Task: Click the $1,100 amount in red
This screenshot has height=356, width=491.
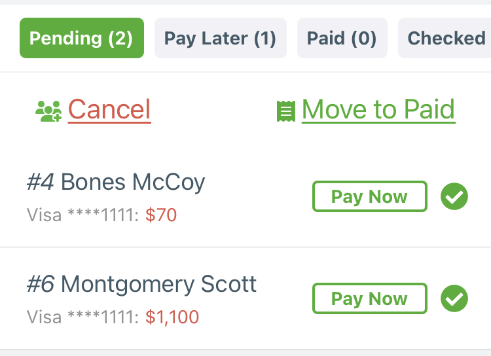Action: tap(172, 317)
